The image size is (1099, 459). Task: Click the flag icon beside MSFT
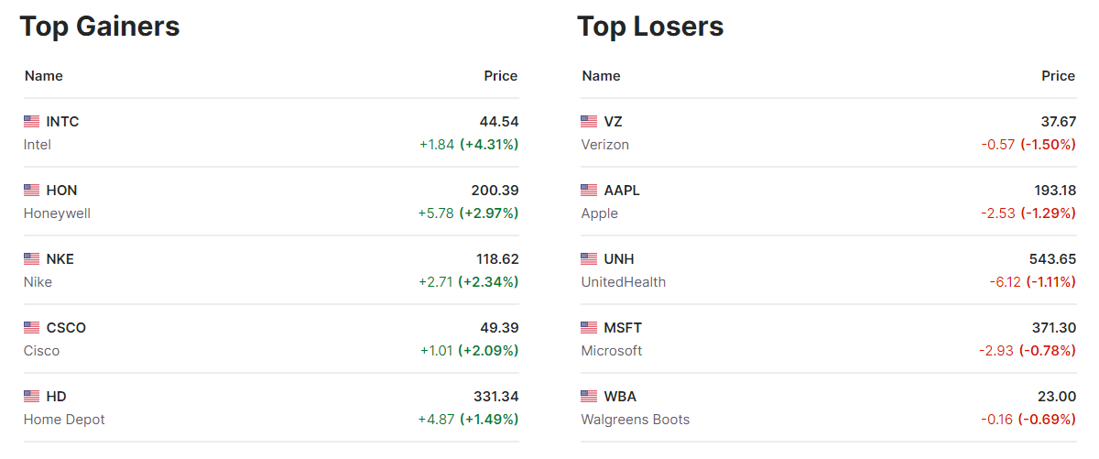[x=589, y=327]
